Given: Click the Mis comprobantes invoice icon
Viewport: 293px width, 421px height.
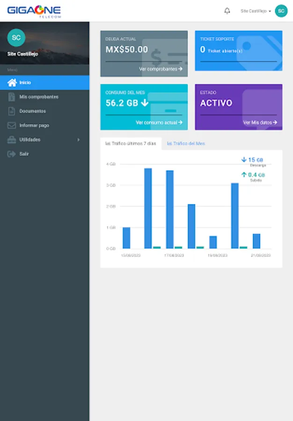Looking at the screenshot, I should [x=12, y=97].
